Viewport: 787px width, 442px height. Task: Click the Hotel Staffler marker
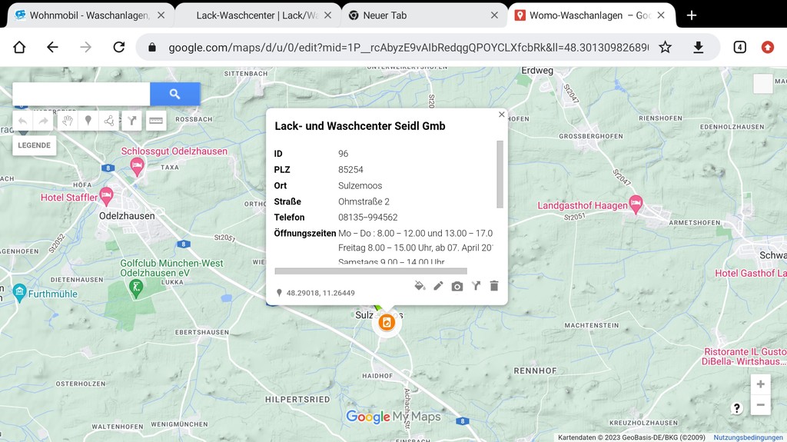[106, 195]
